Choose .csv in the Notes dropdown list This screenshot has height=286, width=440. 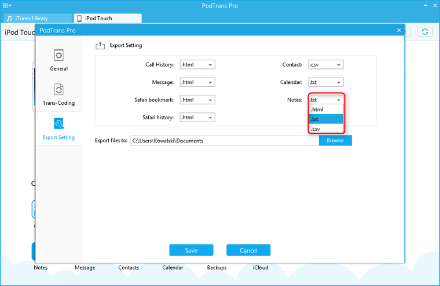point(326,129)
